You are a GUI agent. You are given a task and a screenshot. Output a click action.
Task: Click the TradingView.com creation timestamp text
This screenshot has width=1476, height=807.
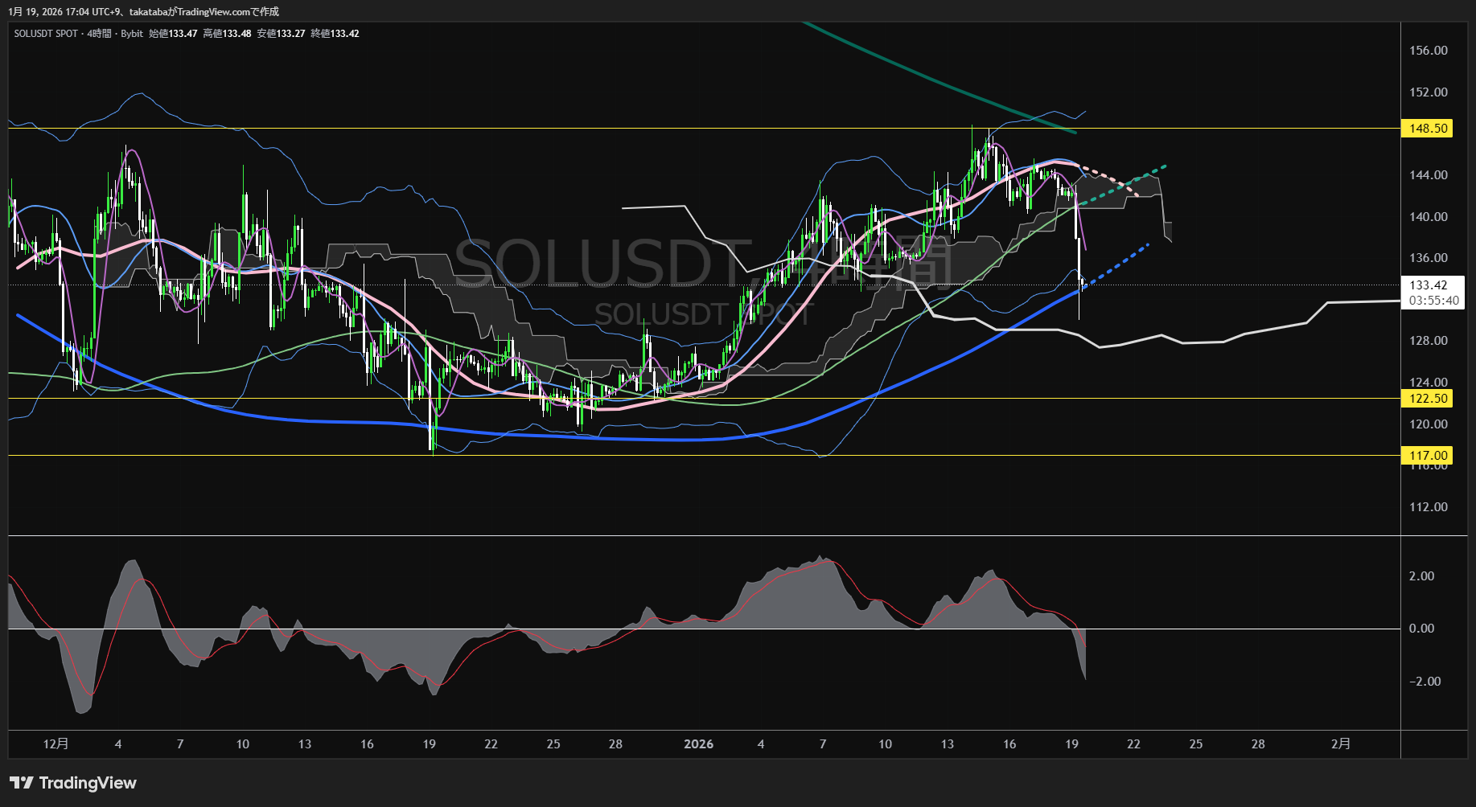pyautogui.click(x=143, y=11)
